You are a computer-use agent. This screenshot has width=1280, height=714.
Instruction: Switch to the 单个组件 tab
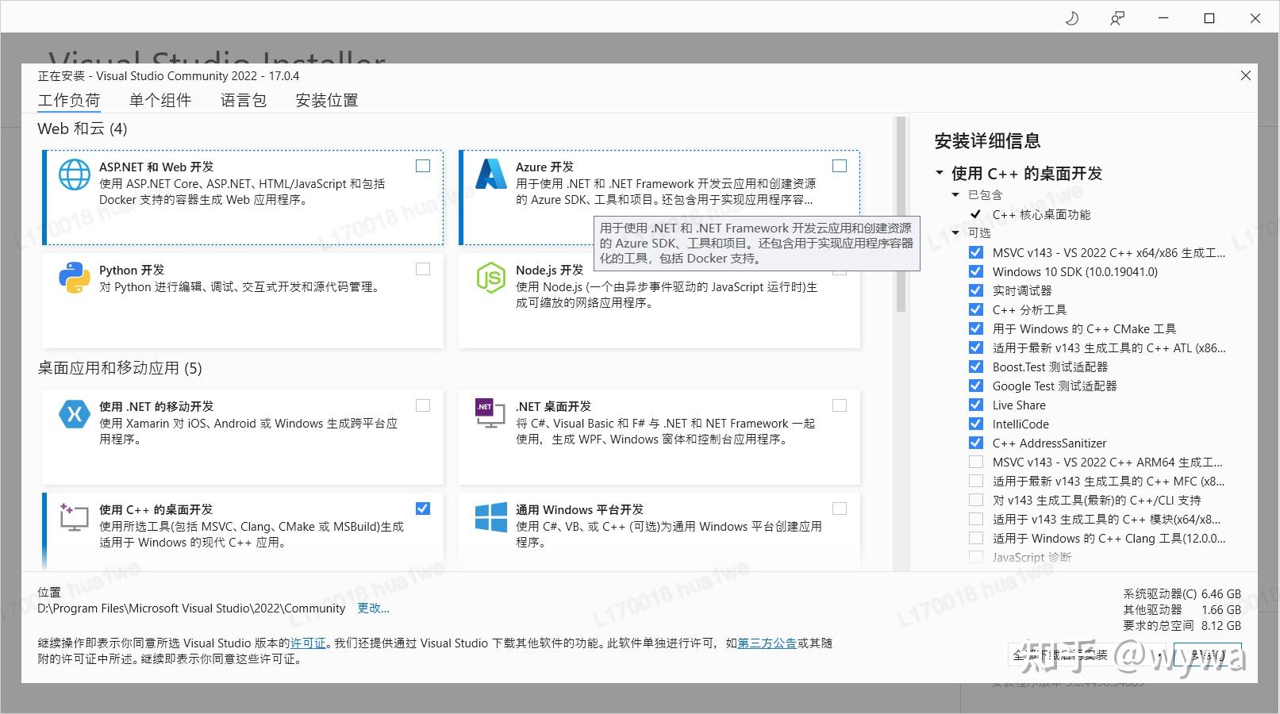pyautogui.click(x=160, y=100)
